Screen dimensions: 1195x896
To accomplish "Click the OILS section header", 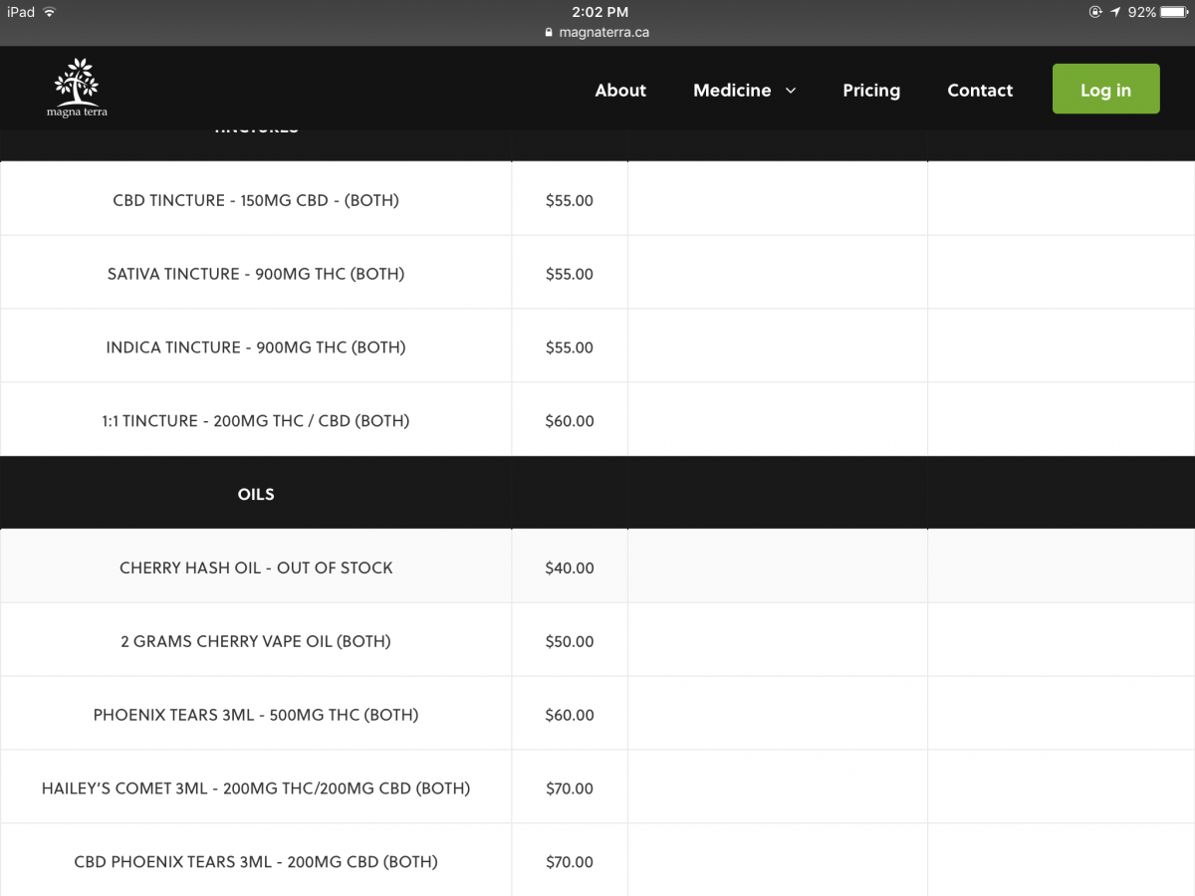I will point(256,494).
